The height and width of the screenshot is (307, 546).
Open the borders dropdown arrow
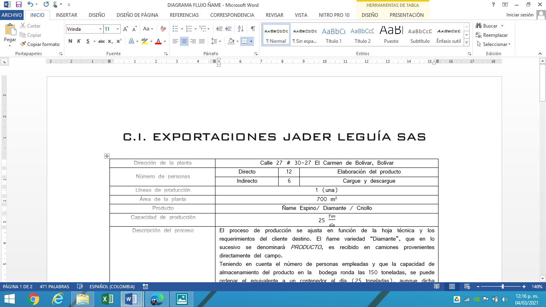point(251,41)
